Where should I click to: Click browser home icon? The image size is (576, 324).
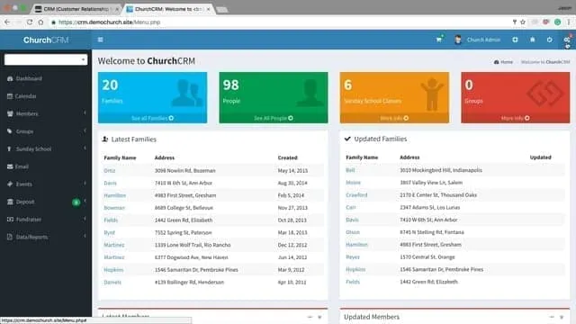click(40, 22)
